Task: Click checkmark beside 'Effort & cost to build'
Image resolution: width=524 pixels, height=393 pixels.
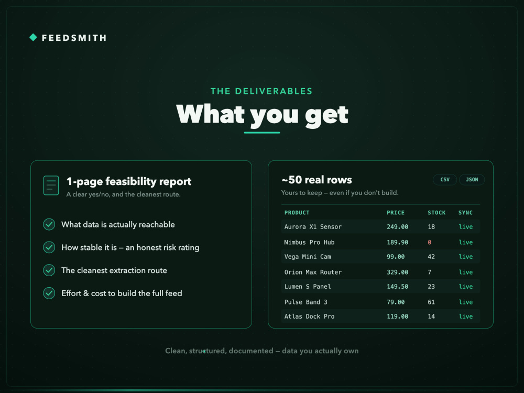Action: point(49,293)
